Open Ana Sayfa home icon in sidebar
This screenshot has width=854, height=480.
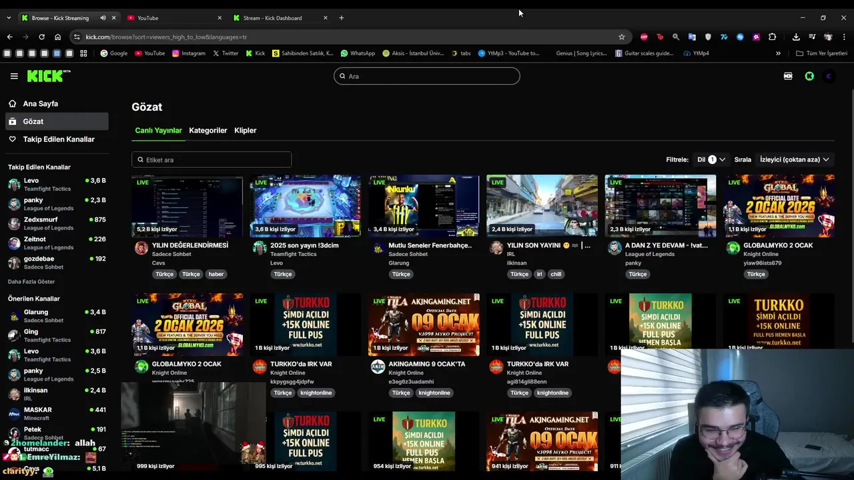(x=13, y=103)
